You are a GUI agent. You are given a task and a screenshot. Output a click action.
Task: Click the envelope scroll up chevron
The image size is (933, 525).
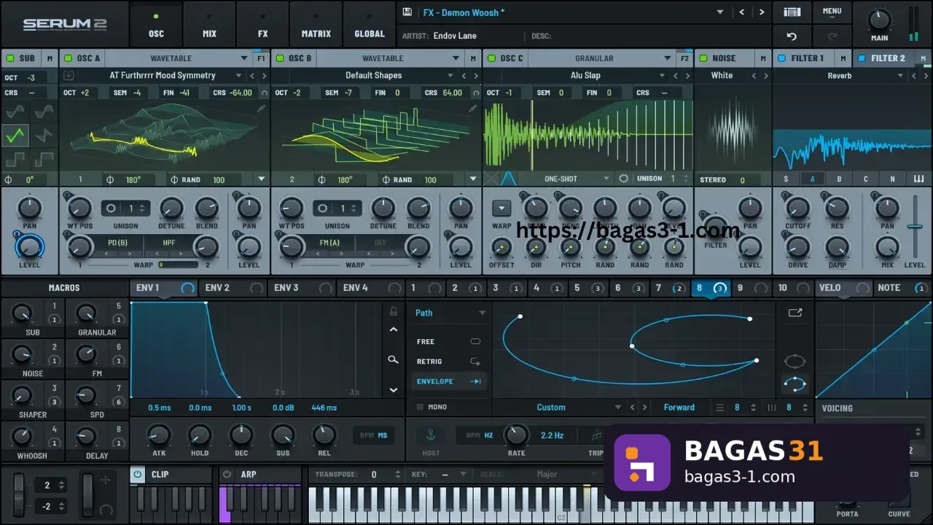(394, 330)
